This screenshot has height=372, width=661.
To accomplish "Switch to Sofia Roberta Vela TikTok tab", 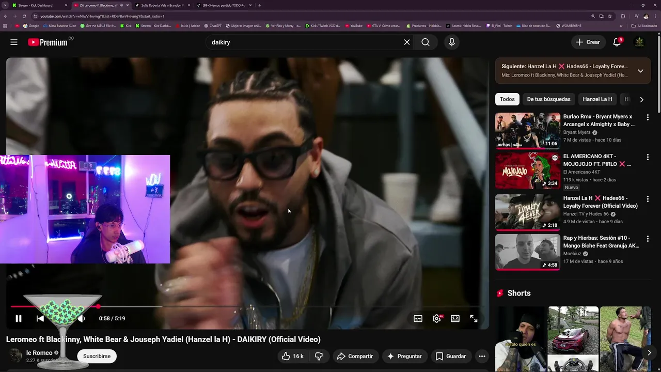I will click(x=162, y=5).
